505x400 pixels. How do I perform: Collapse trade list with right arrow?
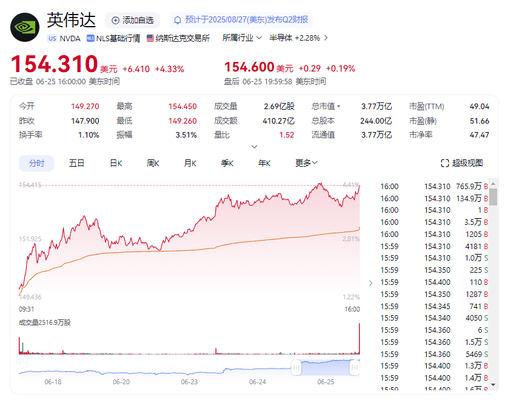tap(370, 283)
